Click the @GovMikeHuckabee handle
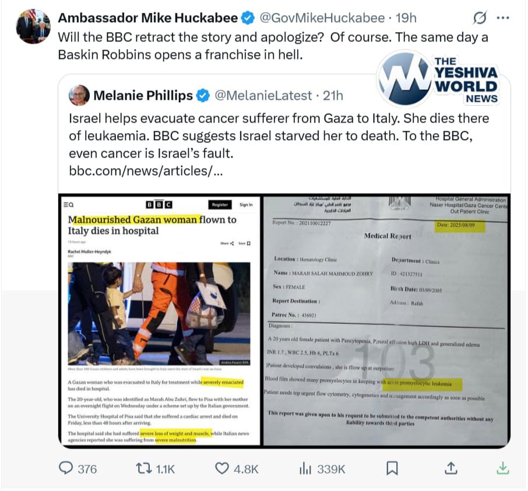 (x=322, y=18)
